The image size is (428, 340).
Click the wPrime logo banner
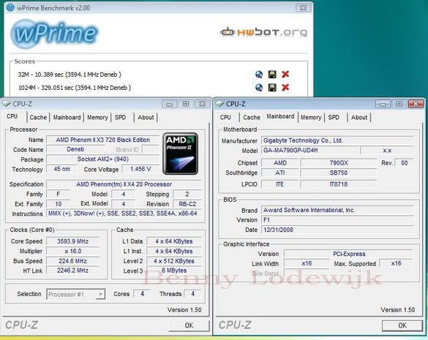click(x=54, y=34)
